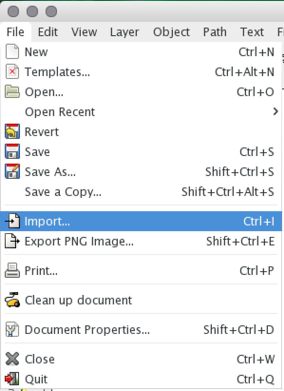Screen dimensions: 284x391
Task: Click the Save As pencil-floppy icon
Action: pos(12,171)
